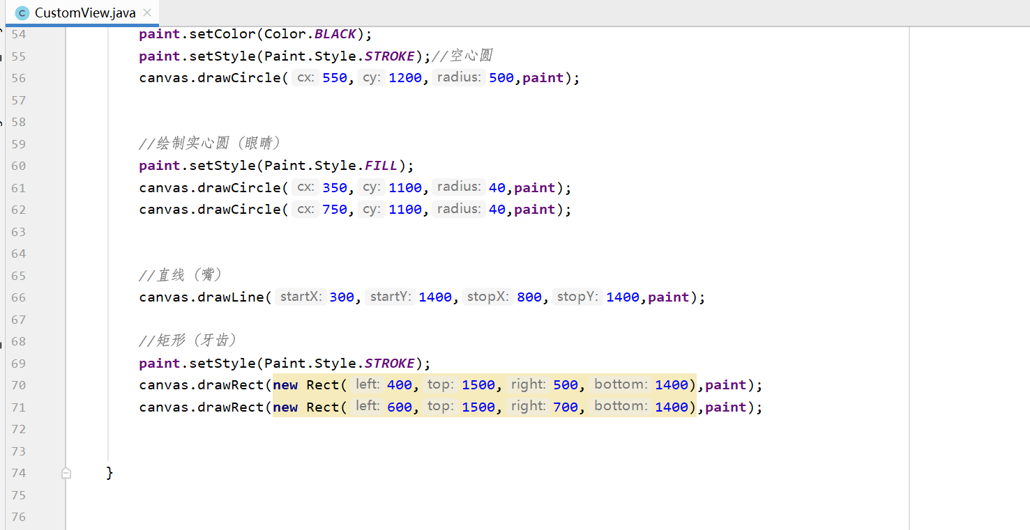Click line number 59 in the gutter
Screen dimensions: 1030x530
click(x=18, y=144)
